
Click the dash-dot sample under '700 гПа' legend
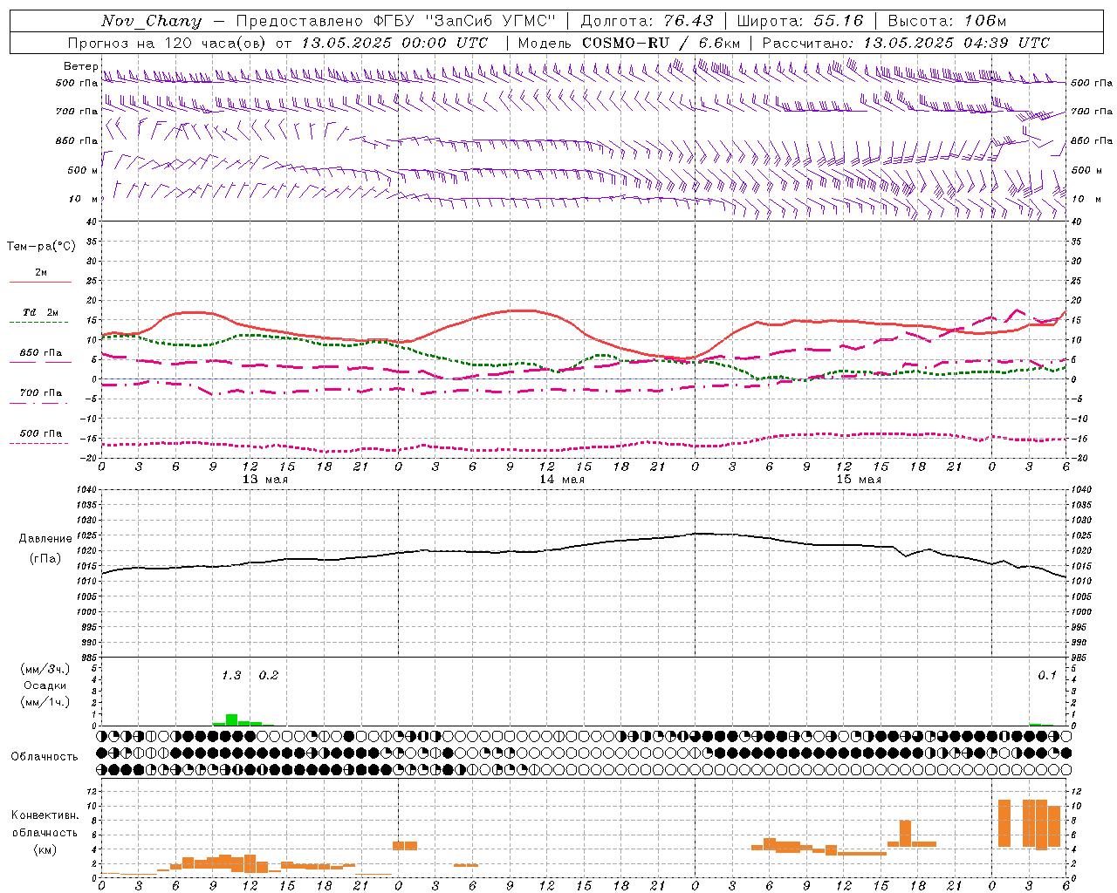pyautogui.click(x=40, y=403)
